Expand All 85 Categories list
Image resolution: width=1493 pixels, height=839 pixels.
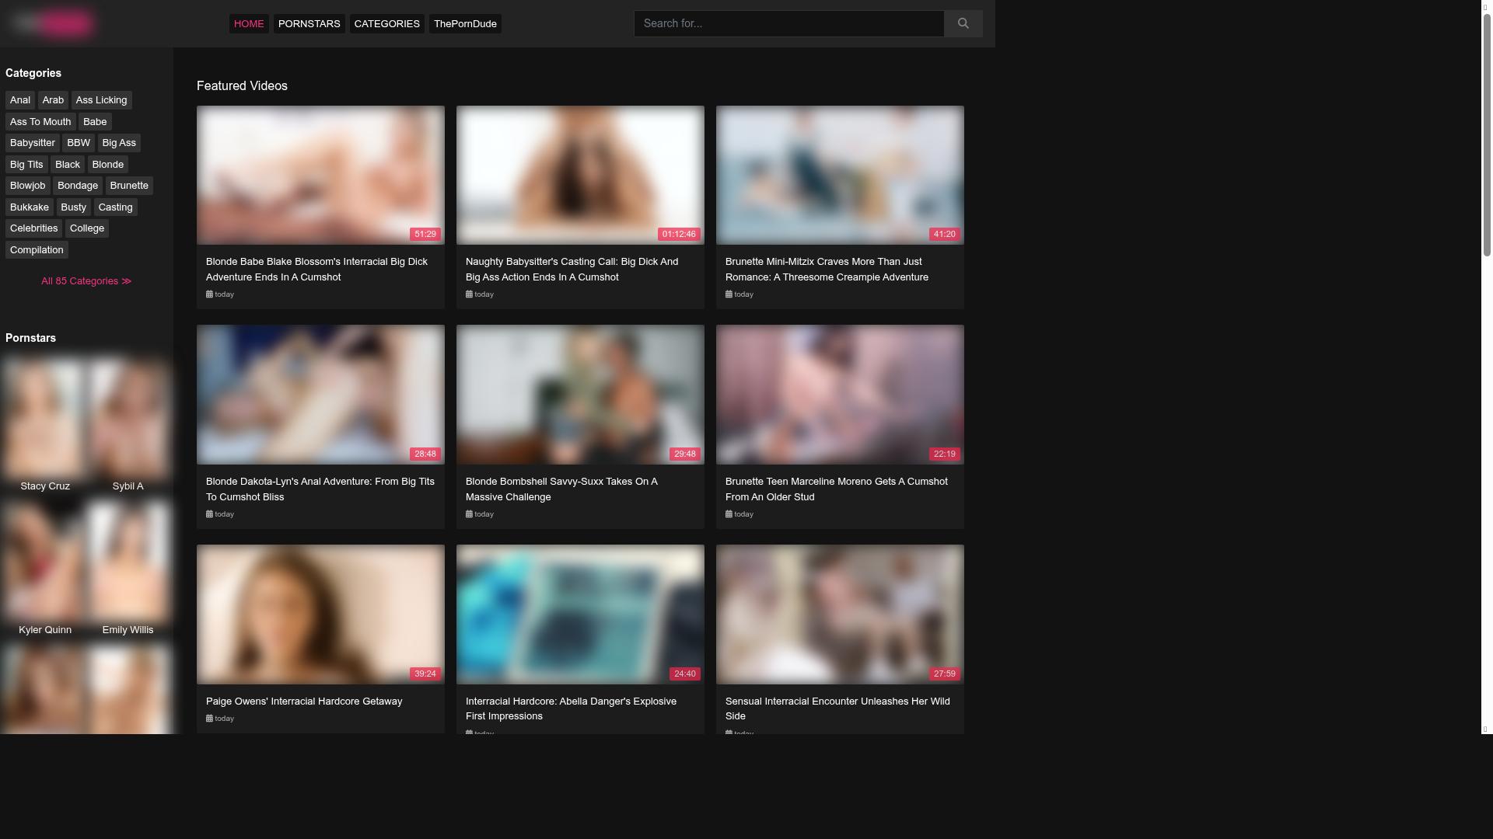(x=86, y=281)
